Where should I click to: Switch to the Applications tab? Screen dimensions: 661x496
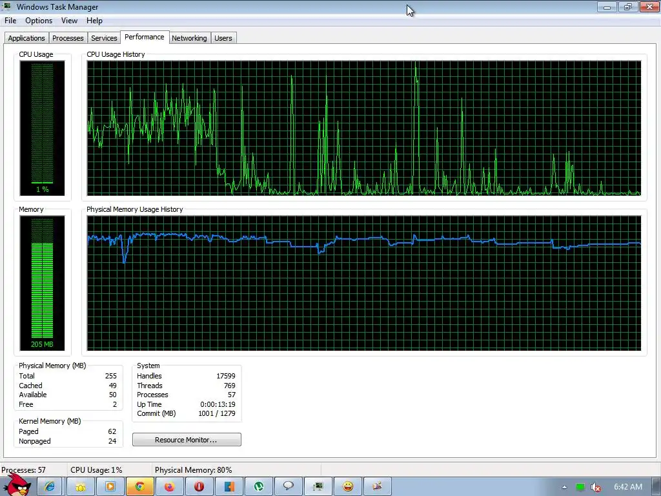[x=26, y=38]
